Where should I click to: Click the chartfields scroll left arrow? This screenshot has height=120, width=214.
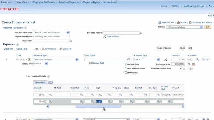pyautogui.click(x=47, y=106)
